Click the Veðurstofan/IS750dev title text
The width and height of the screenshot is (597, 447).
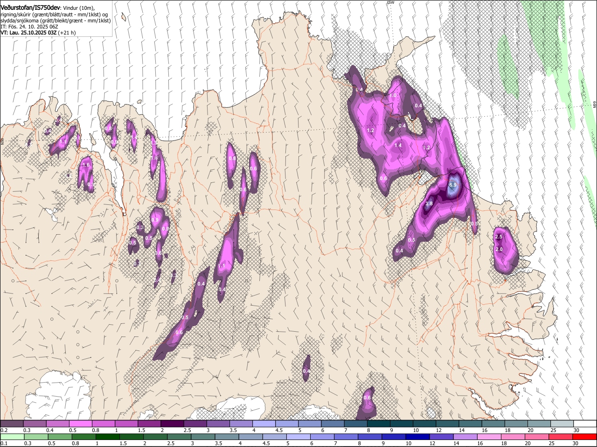pos(30,7)
